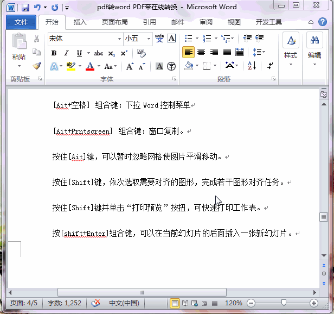Switch to the 开发工具 tab
Screen dimensions: 334x314
(x=268, y=22)
